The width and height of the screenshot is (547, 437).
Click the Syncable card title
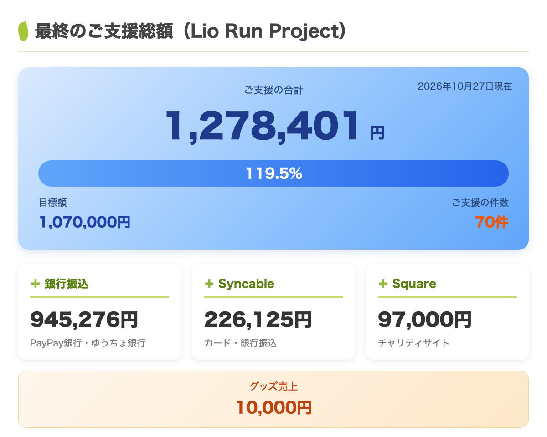[x=246, y=284]
